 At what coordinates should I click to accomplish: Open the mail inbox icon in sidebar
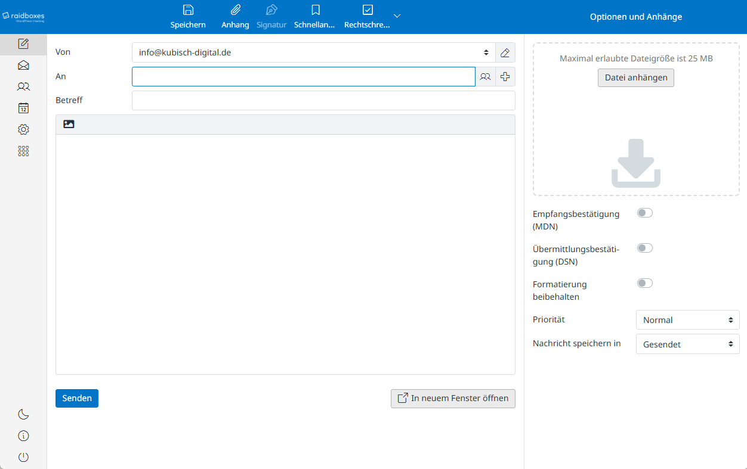pyautogui.click(x=23, y=66)
